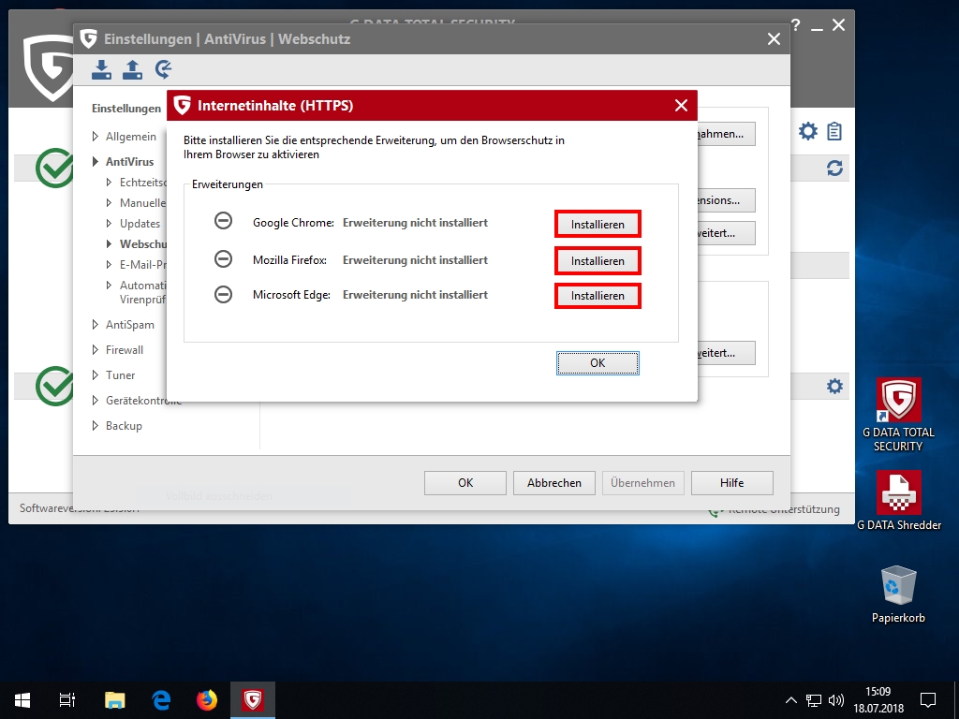Launch Firefox from the taskbar
Viewport: 959px width, 719px height.
tap(207, 700)
